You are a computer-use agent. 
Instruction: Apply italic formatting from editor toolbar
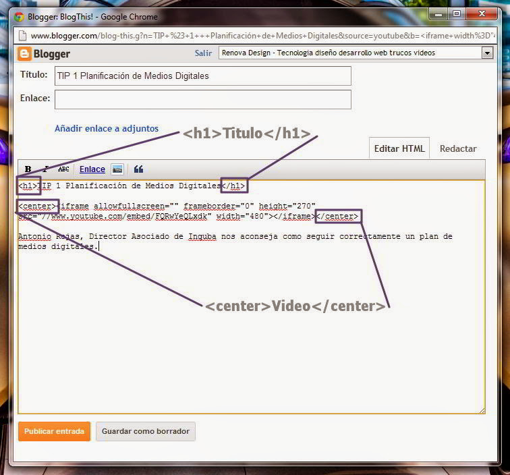46,169
